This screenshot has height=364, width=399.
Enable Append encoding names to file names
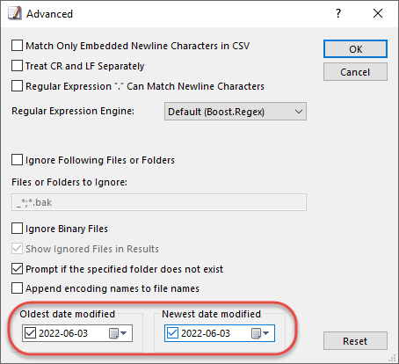17,288
